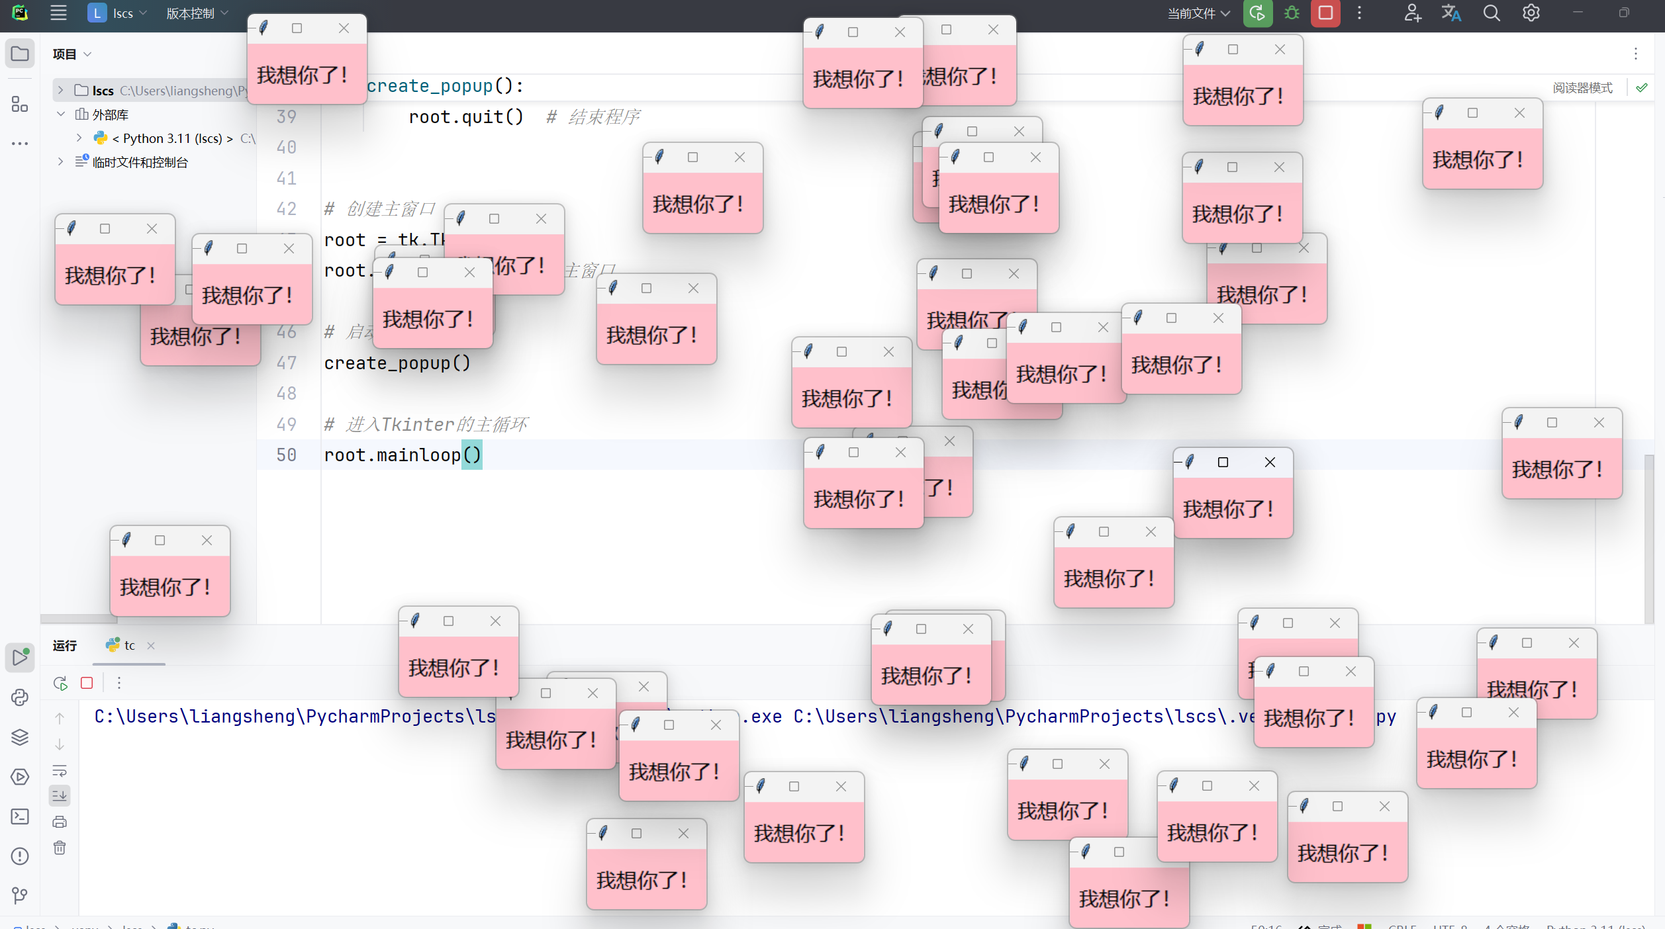This screenshot has width=1665, height=929.
Task: Click the Debug bug icon
Action: tap(1292, 13)
